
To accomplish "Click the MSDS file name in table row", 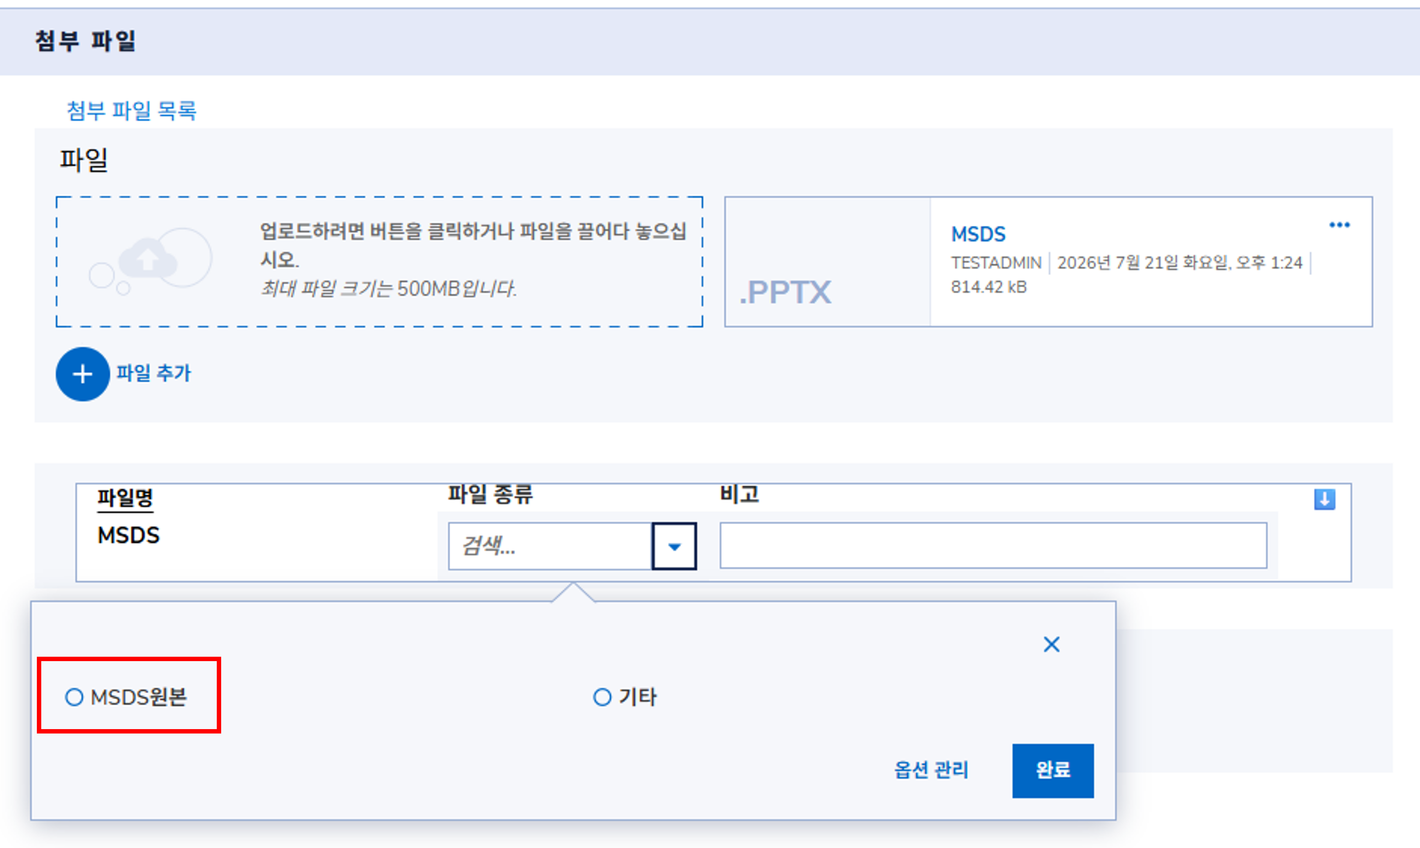I will (129, 535).
